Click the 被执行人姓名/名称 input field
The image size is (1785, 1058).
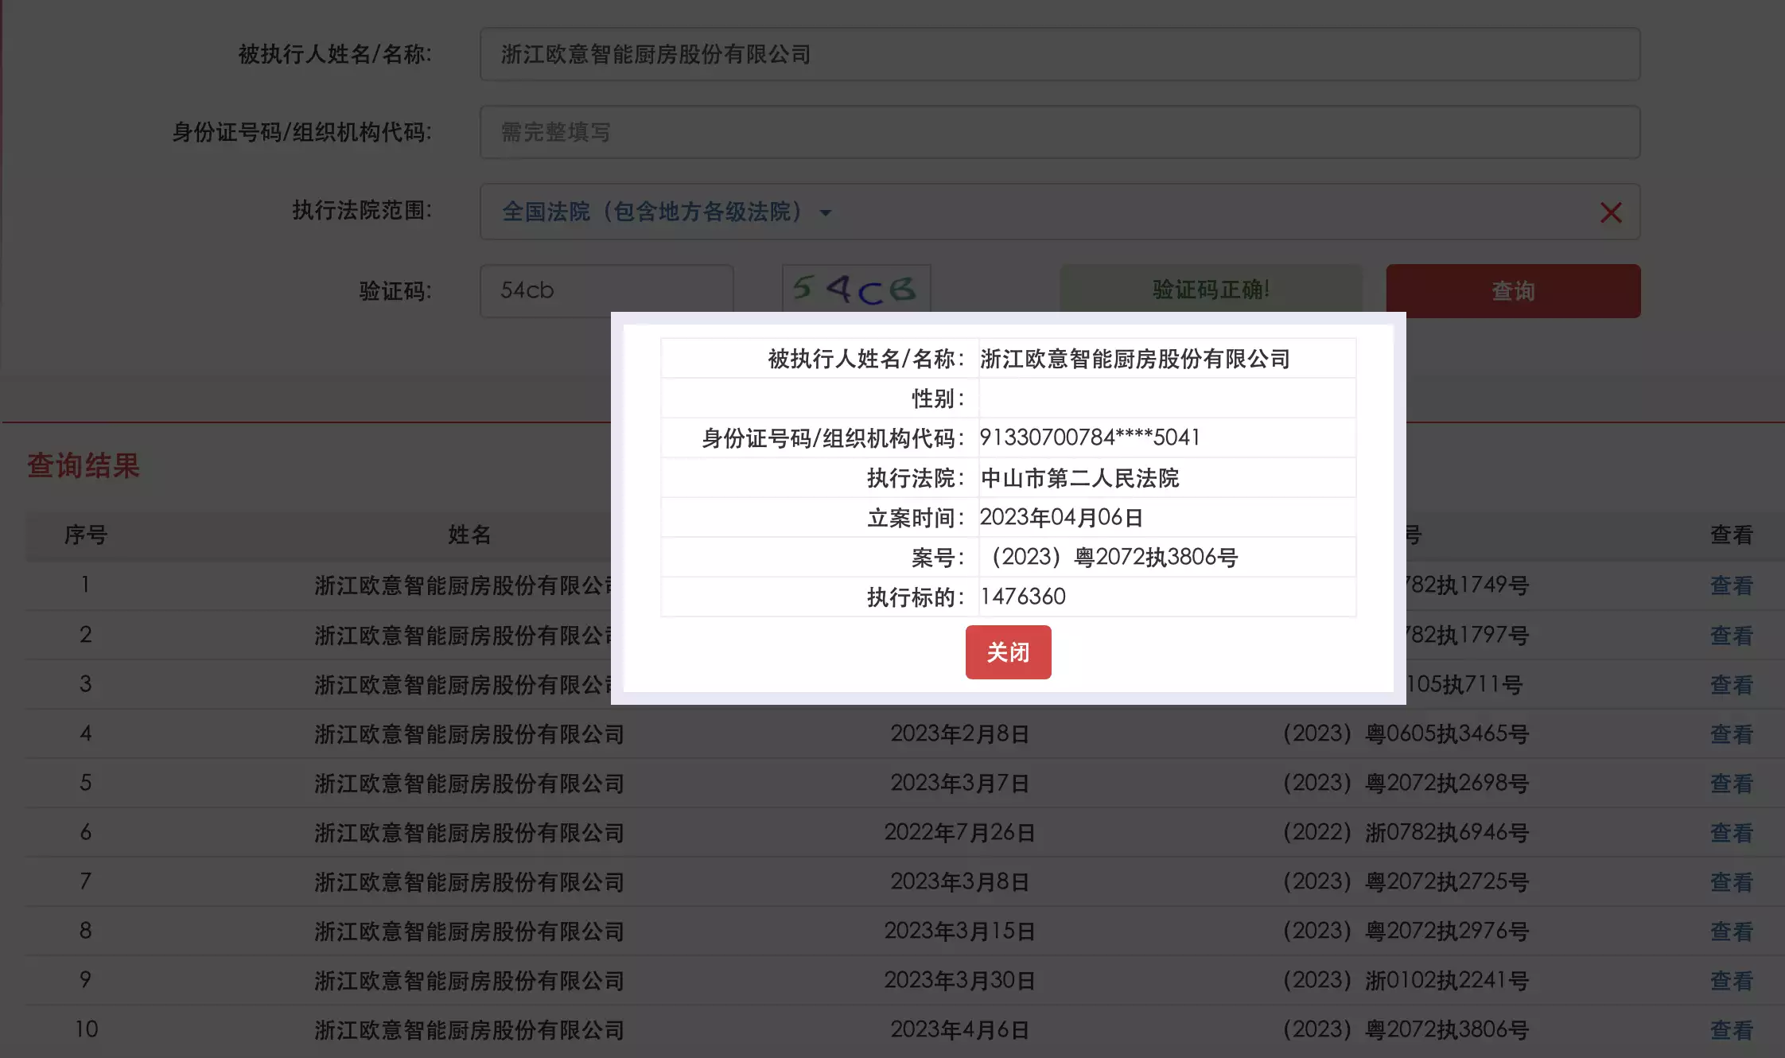(1058, 55)
